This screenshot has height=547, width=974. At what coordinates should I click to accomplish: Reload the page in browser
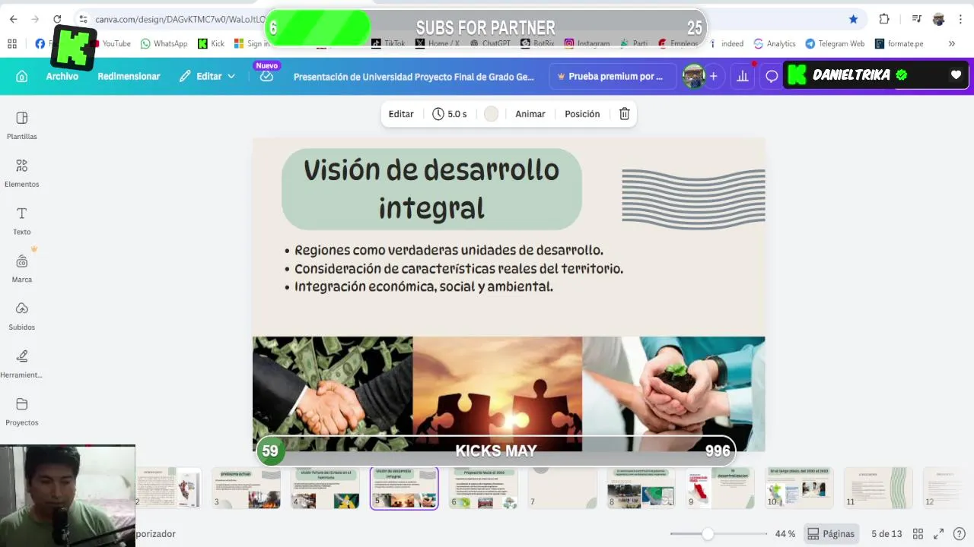57,19
